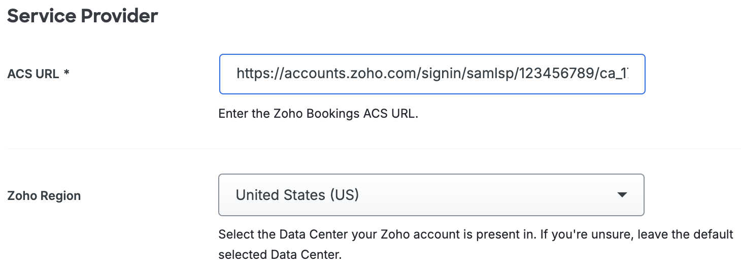Click the "ACS URL" field label
Image resolution: width=741 pixels, height=270 pixels.
pyautogui.click(x=32, y=74)
